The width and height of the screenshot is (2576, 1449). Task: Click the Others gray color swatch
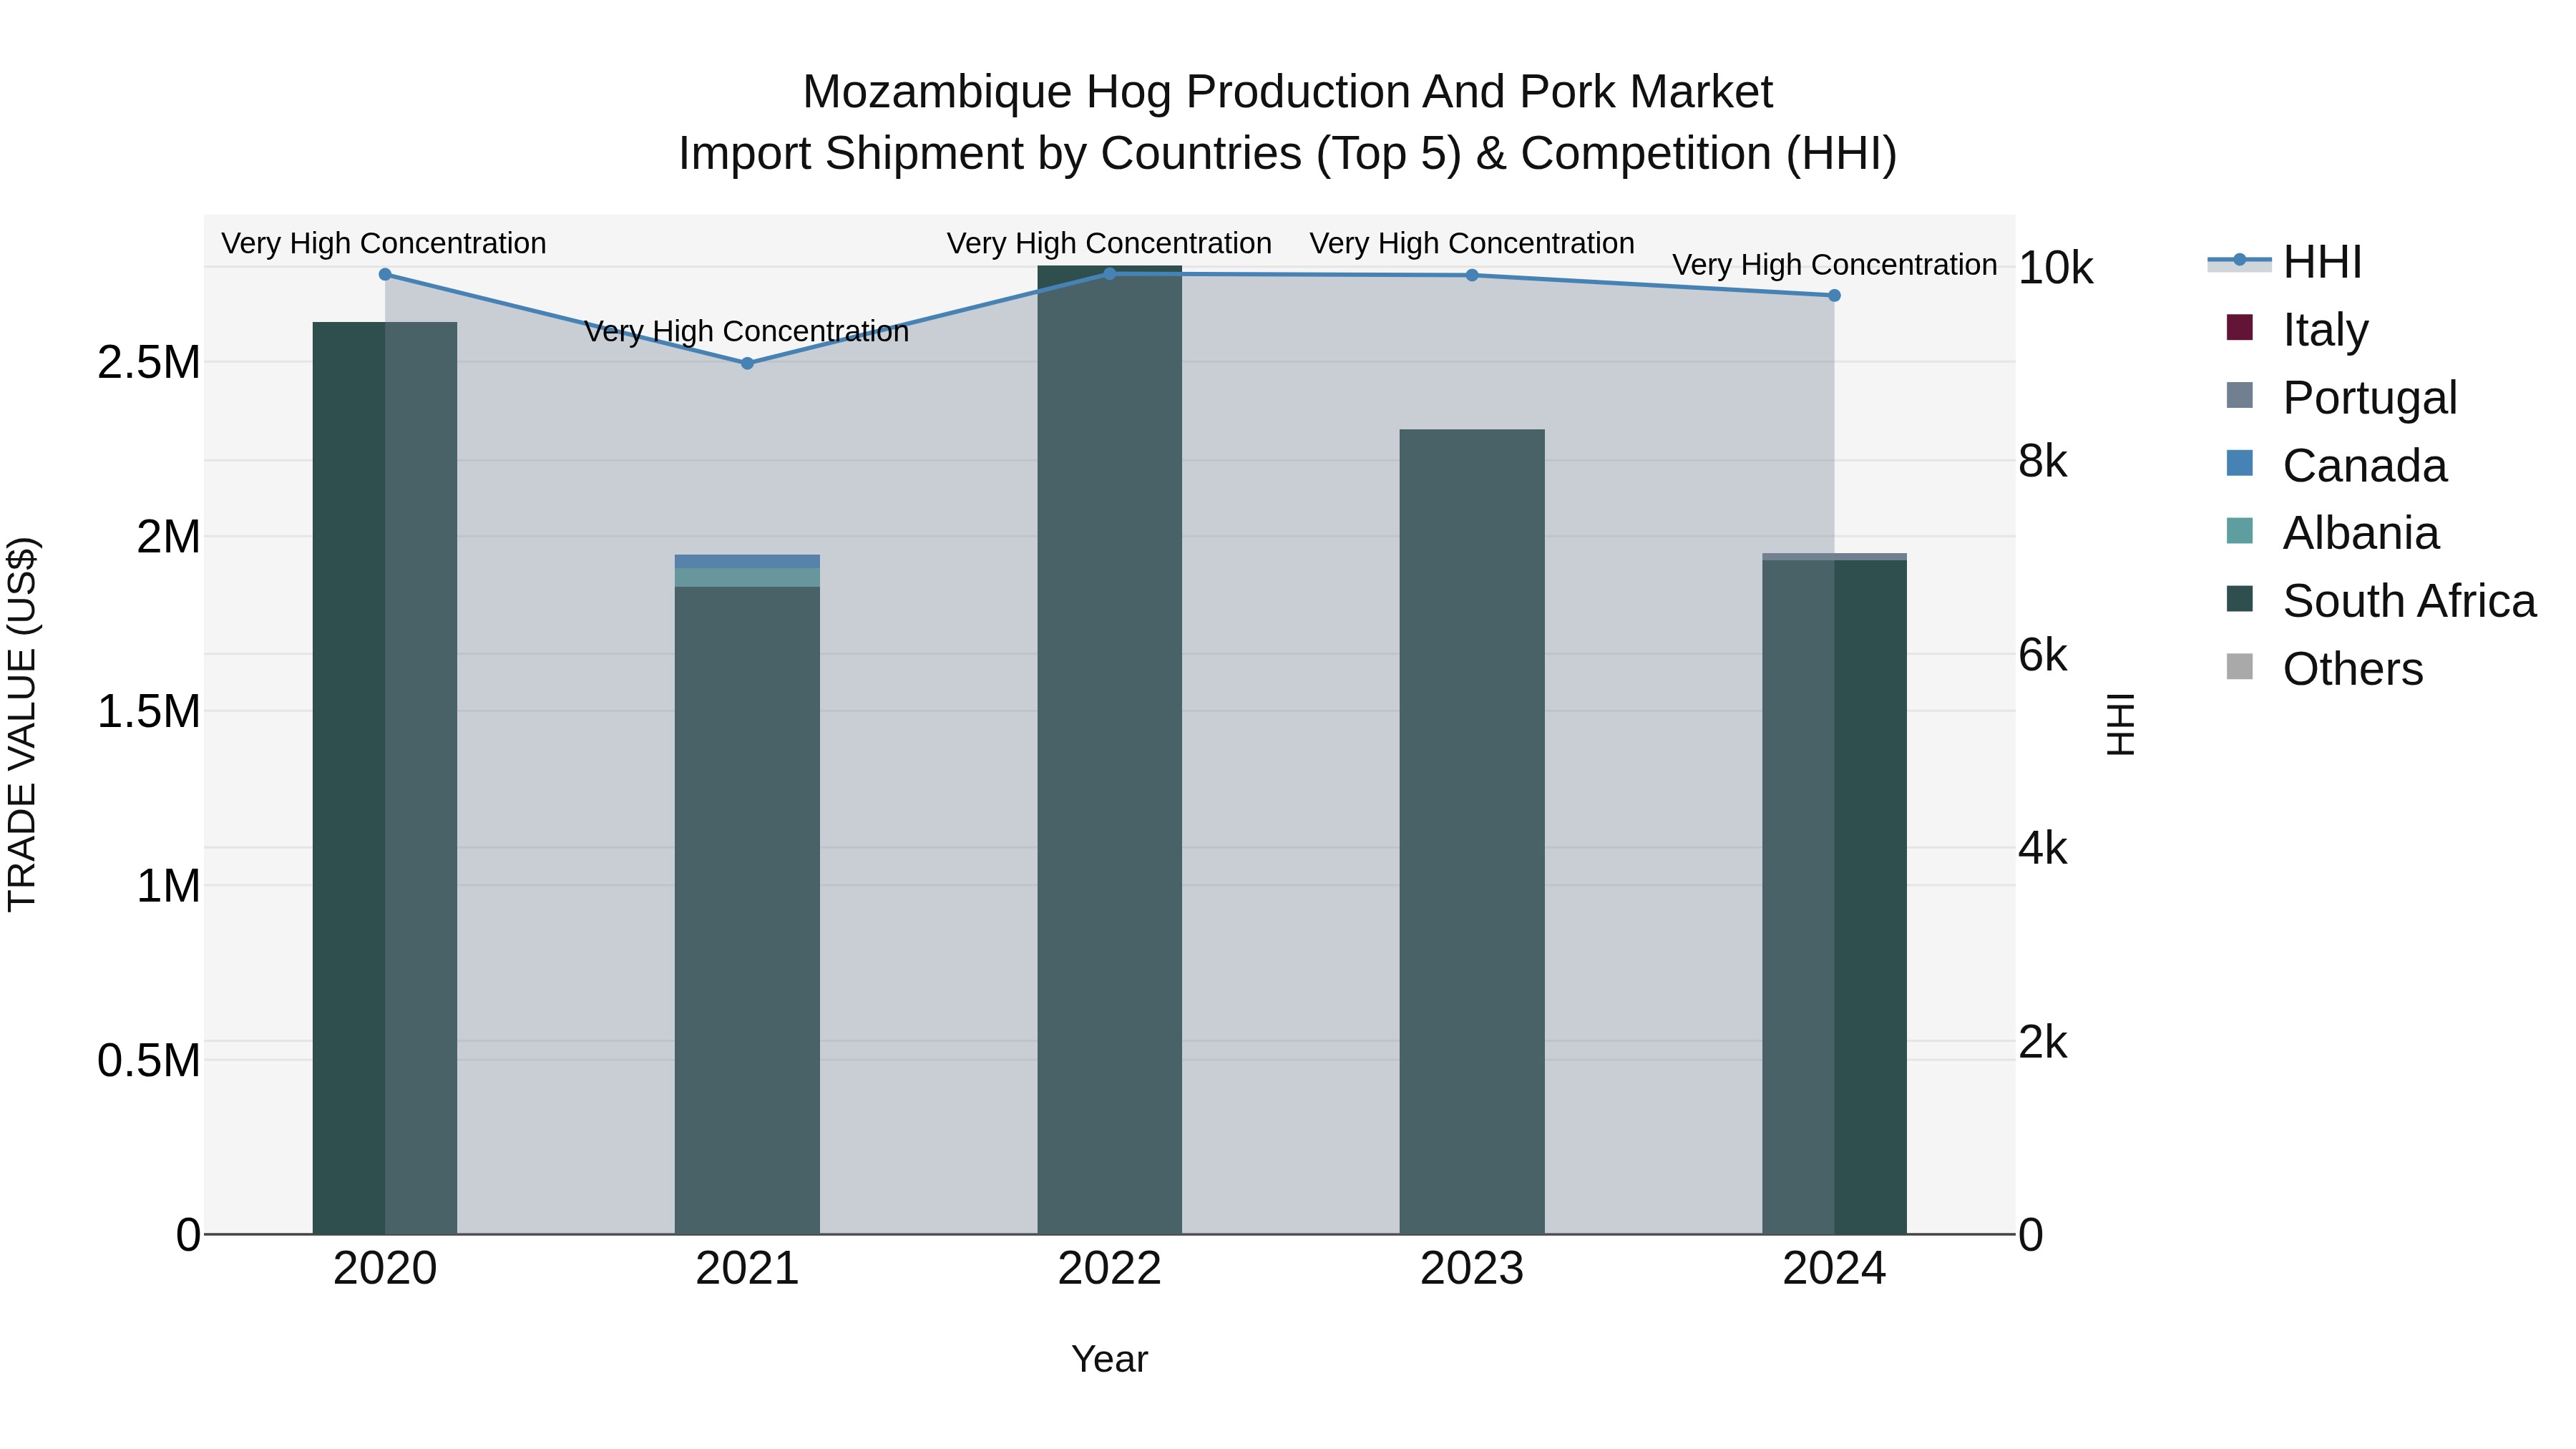coord(2240,667)
